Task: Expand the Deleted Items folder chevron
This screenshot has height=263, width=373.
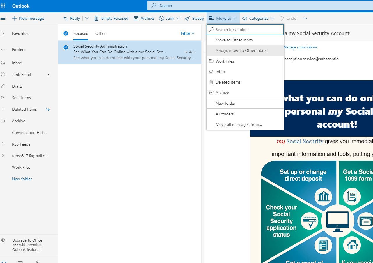Action: point(3,109)
